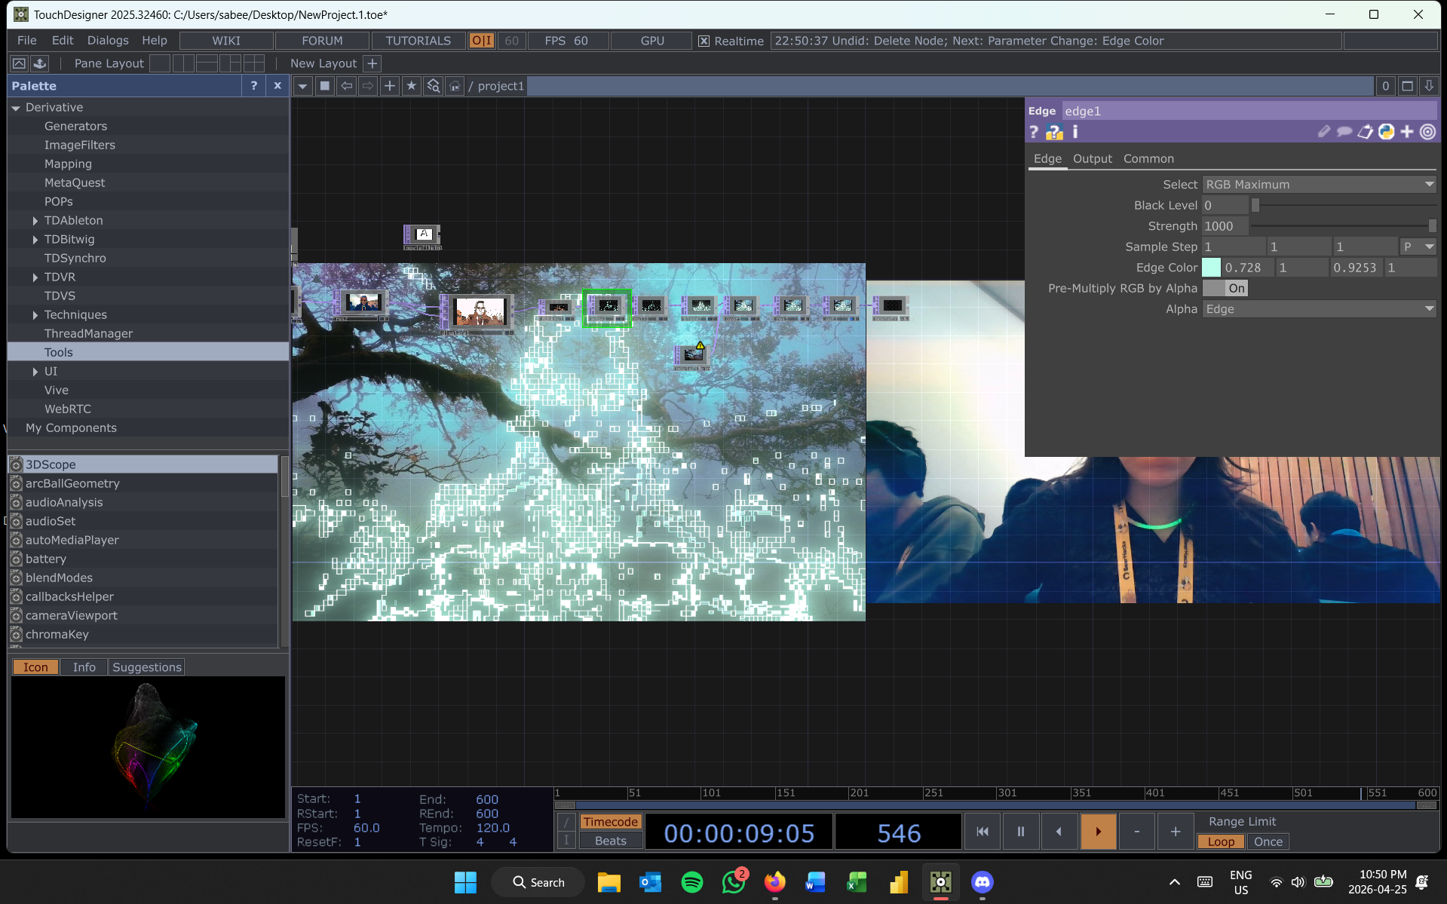This screenshot has height=904, width=1447.
Task: Open the Alpha Edge dropdown
Action: pyautogui.click(x=1319, y=309)
